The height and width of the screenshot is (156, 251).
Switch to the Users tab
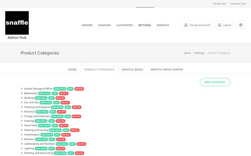click(x=72, y=70)
